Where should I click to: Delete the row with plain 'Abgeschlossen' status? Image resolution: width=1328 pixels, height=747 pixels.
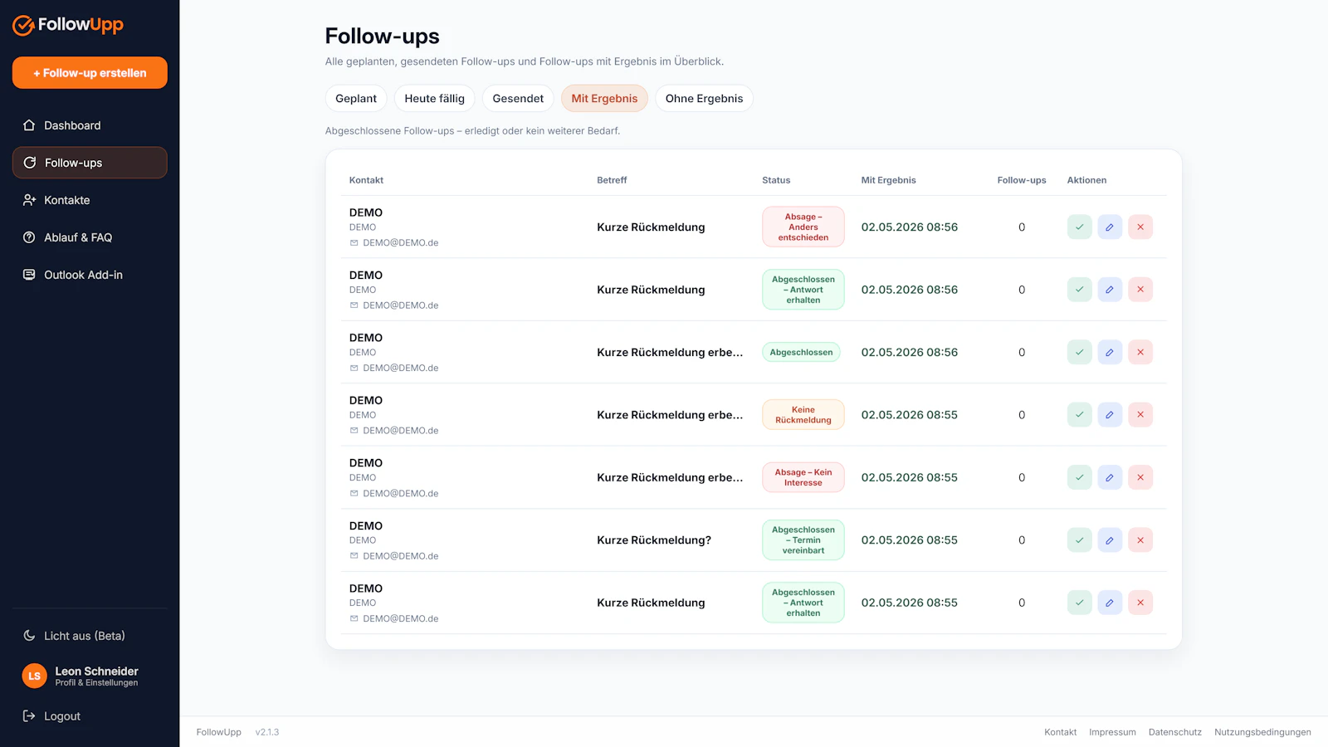(x=1140, y=352)
